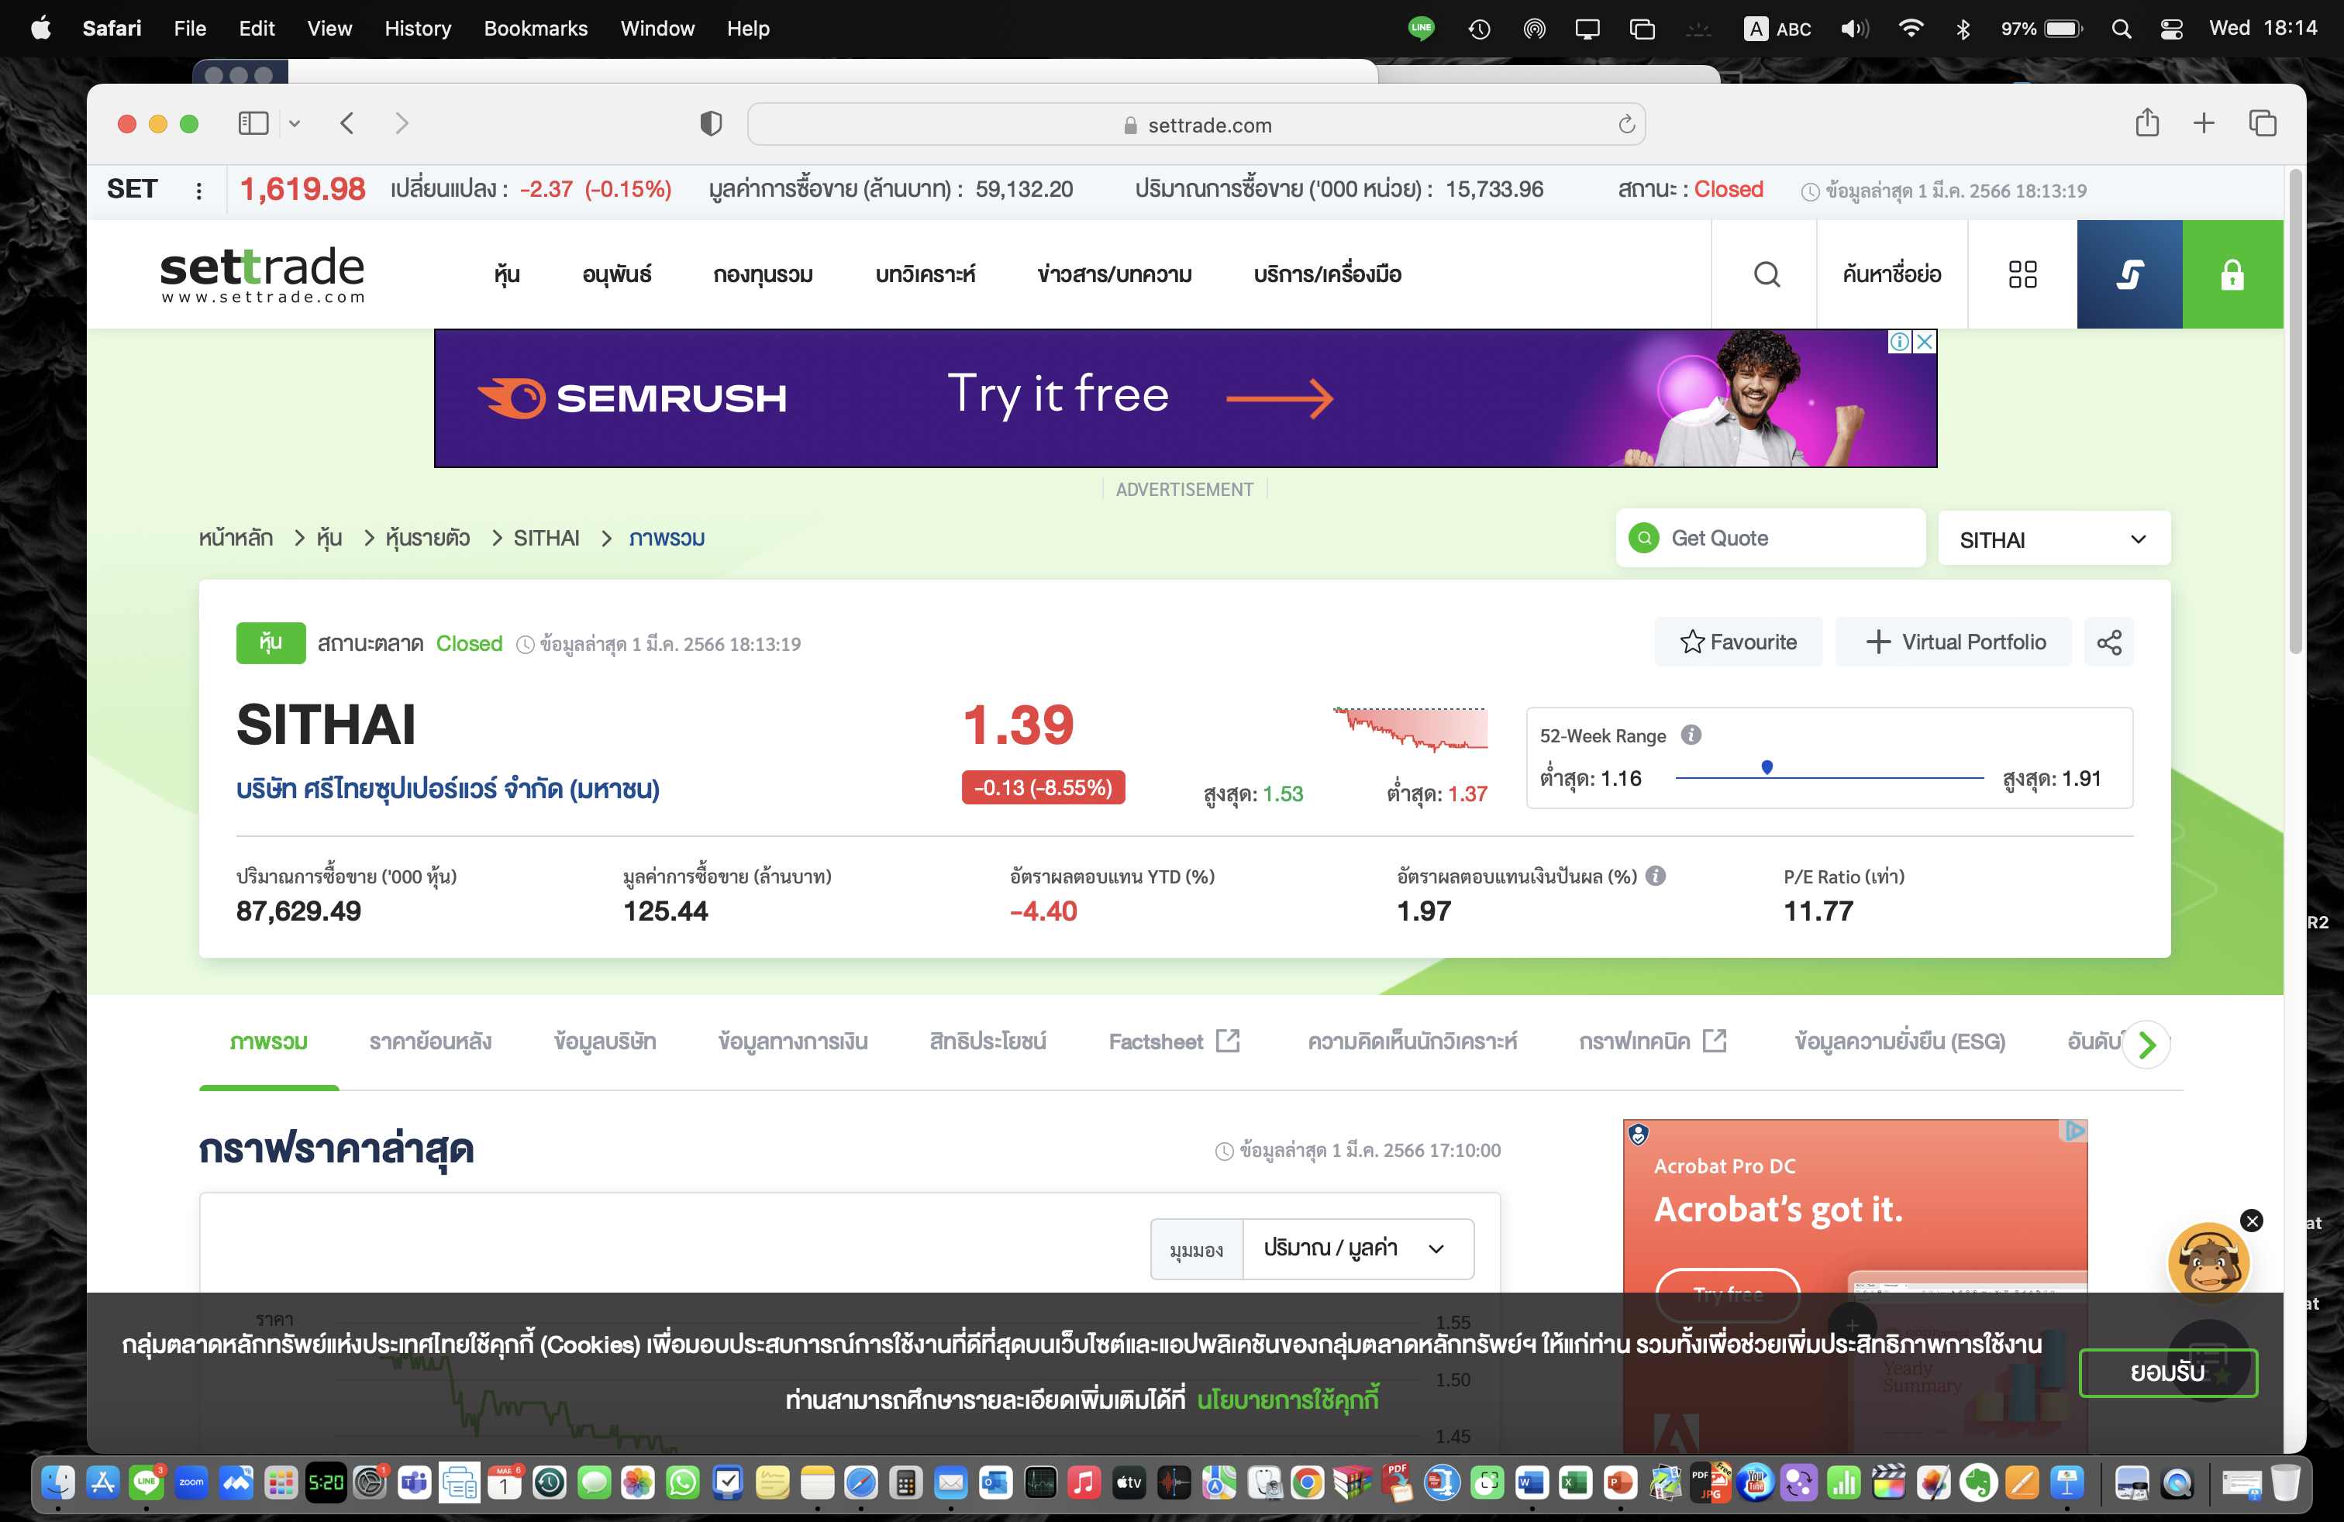
Task: Switch to the ข้อมูลบริษัท tab
Action: pos(605,1042)
